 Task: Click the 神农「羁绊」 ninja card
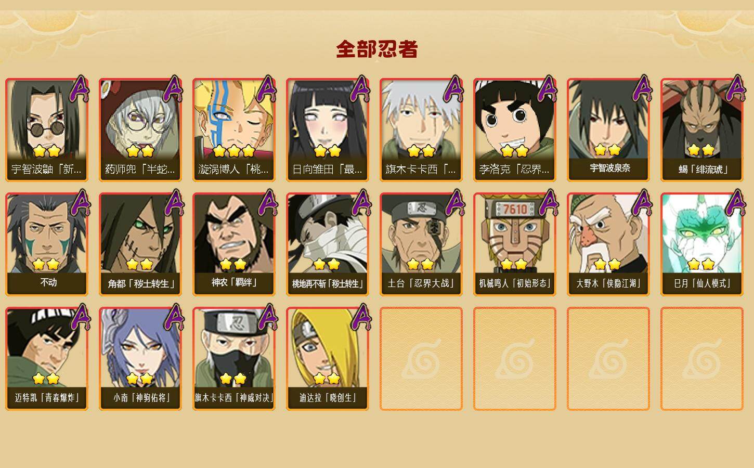[234, 244]
